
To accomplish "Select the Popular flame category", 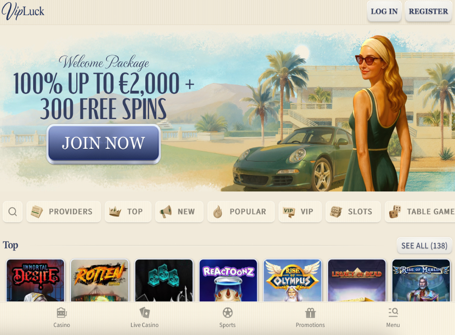I will coord(241,212).
